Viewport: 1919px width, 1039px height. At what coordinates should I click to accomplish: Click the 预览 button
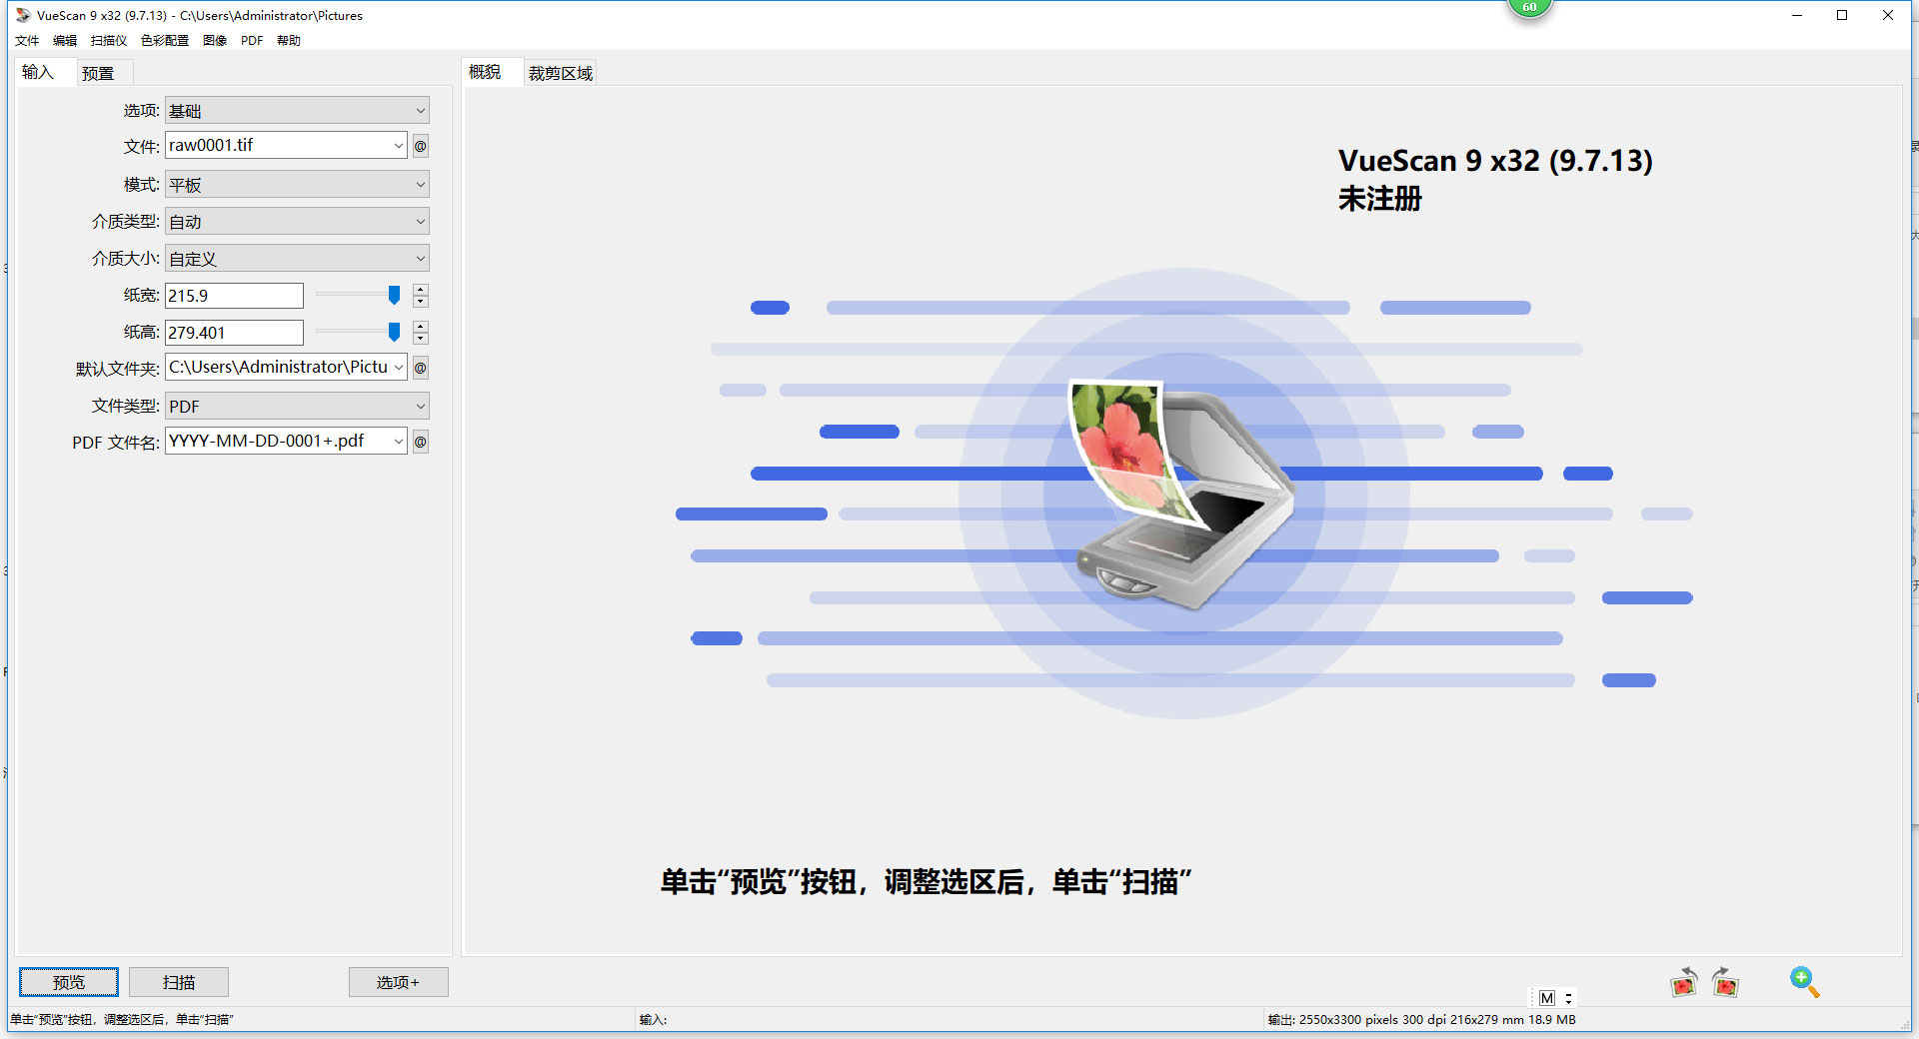[69, 982]
